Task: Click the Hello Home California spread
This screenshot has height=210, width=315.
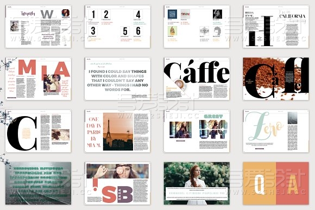Action: 276,27
